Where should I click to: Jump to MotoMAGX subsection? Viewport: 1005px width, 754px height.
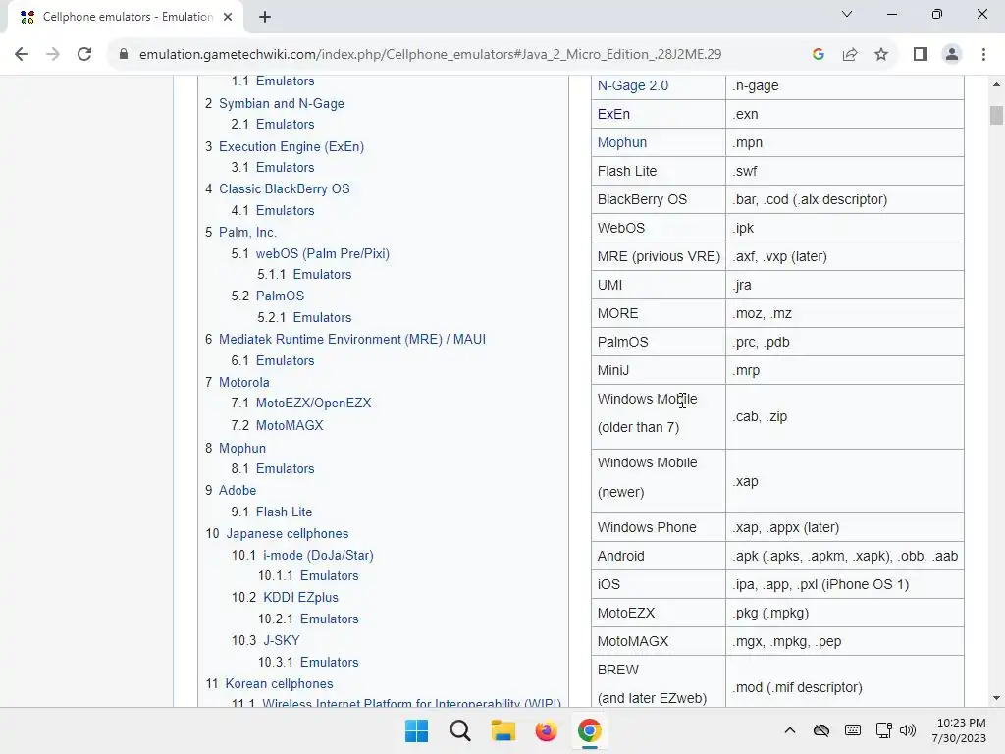(x=290, y=425)
